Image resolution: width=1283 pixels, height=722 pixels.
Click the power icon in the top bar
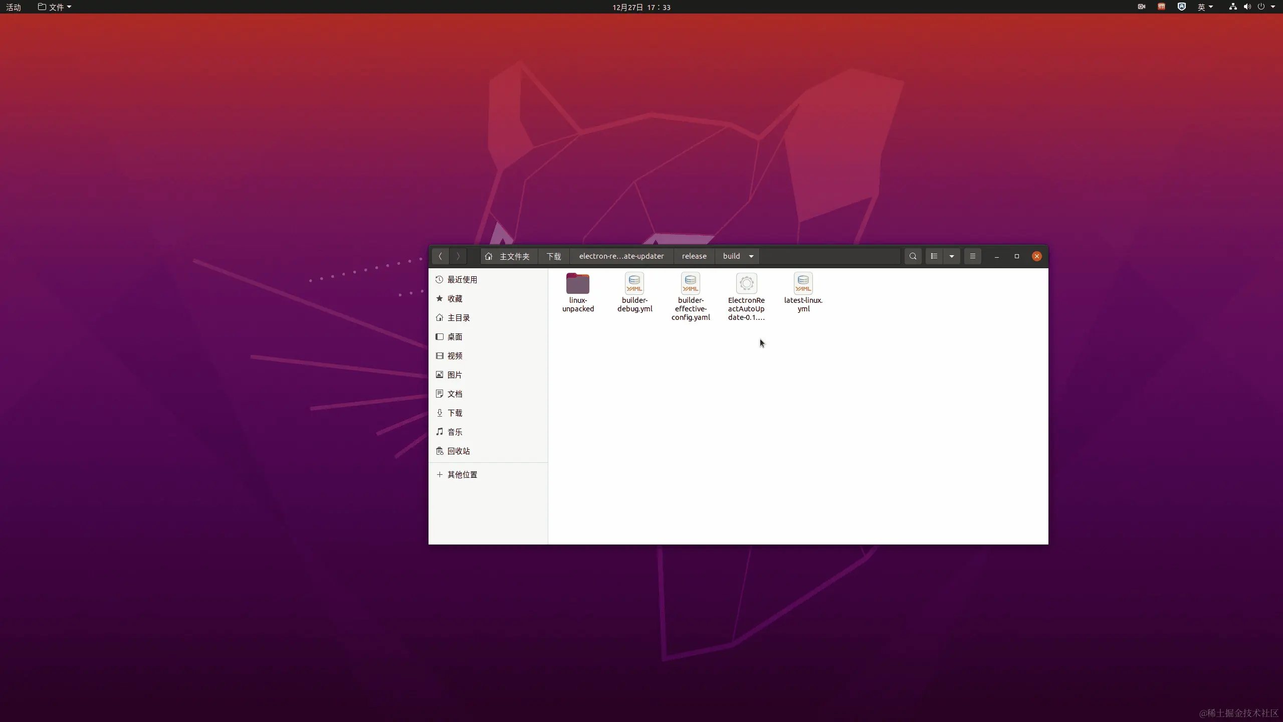point(1261,7)
